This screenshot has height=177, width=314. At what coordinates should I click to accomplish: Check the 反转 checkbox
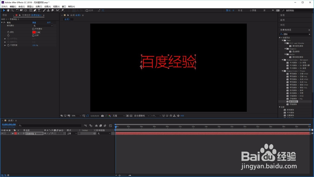(x=33, y=36)
